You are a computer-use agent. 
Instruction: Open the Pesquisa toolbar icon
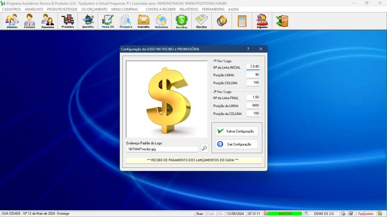[126, 21]
